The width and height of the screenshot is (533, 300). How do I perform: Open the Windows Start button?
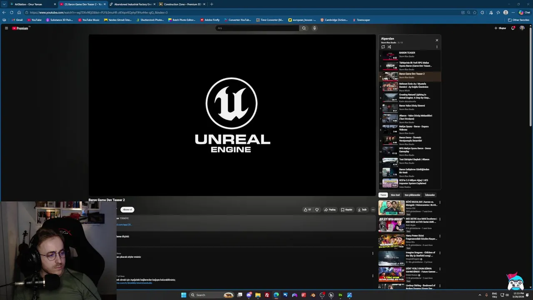tap(184, 295)
